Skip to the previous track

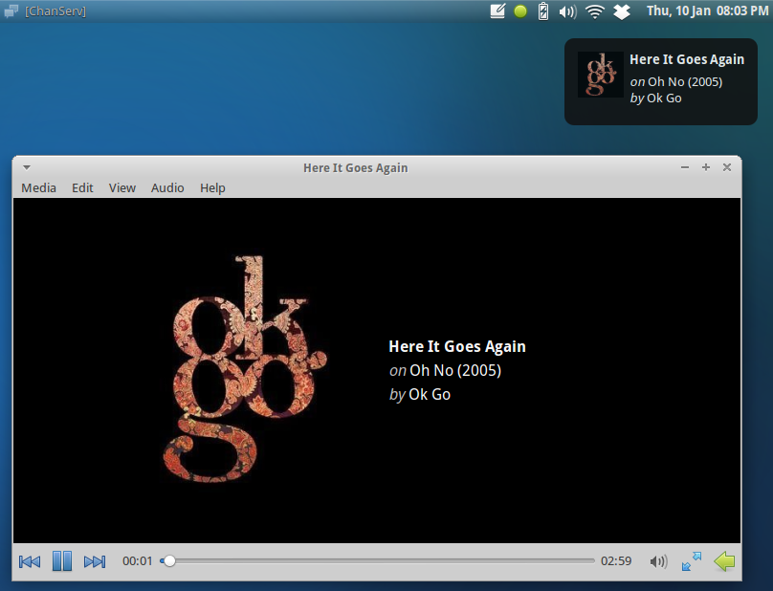[x=28, y=561]
